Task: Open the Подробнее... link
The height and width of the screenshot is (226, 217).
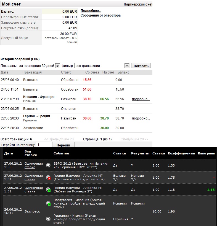Action: click(91, 11)
